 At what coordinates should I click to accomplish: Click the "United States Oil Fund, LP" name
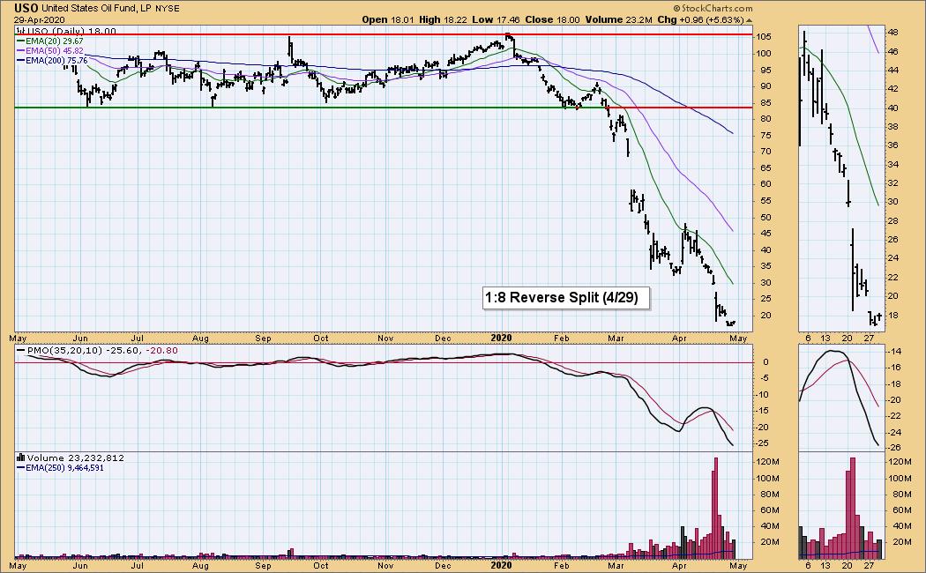(x=96, y=8)
